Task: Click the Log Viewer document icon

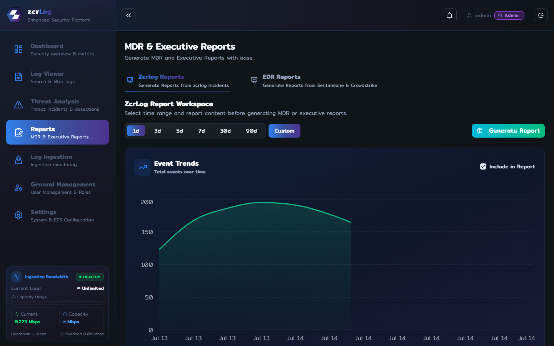Action: tap(18, 77)
